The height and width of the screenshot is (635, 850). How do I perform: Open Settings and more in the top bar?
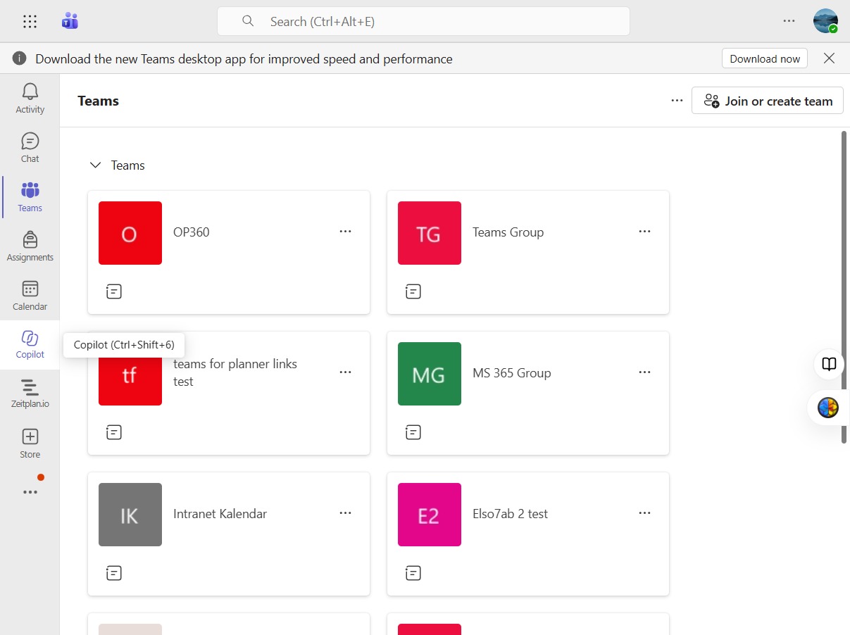point(789,21)
